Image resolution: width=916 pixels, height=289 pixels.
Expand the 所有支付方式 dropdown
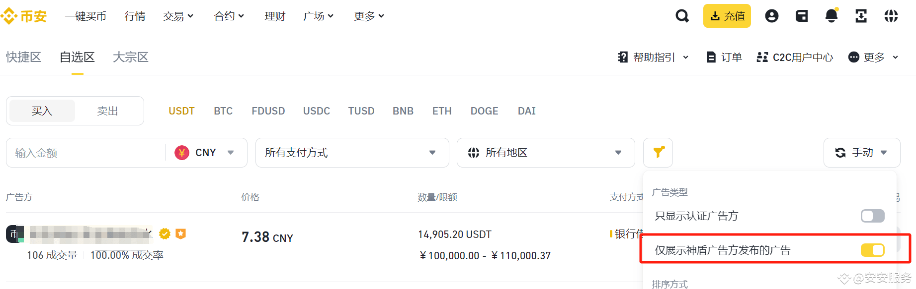pyautogui.click(x=352, y=153)
